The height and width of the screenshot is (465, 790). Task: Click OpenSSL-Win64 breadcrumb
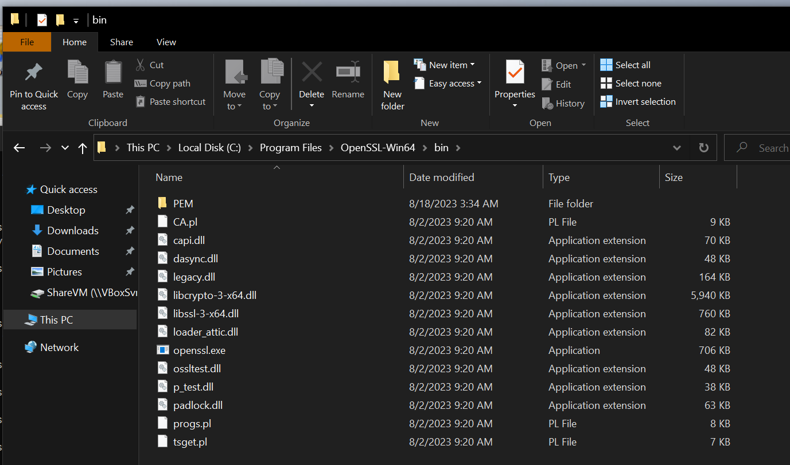pos(379,148)
